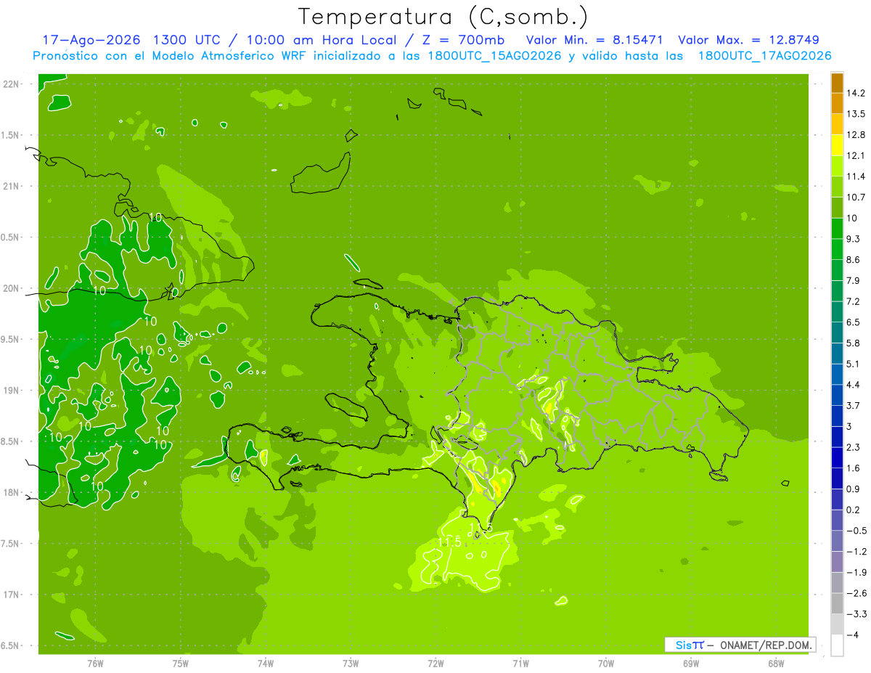The width and height of the screenshot is (871, 673).
Task: Click the "2.3" colorbar value label
Action: pos(854,447)
